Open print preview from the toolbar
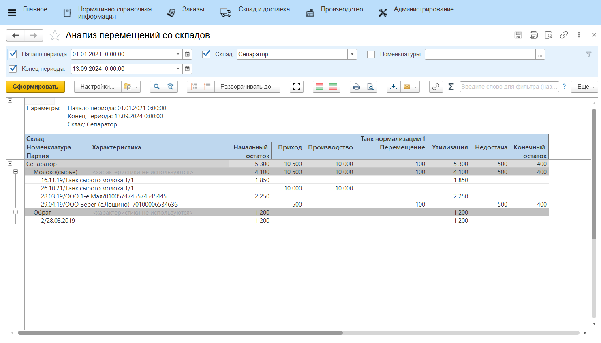This screenshot has height=343, width=601. pos(370,87)
